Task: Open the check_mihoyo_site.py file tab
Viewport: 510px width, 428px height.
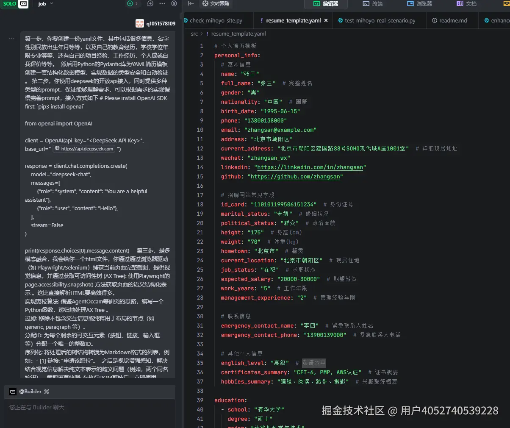Action: click(x=216, y=20)
